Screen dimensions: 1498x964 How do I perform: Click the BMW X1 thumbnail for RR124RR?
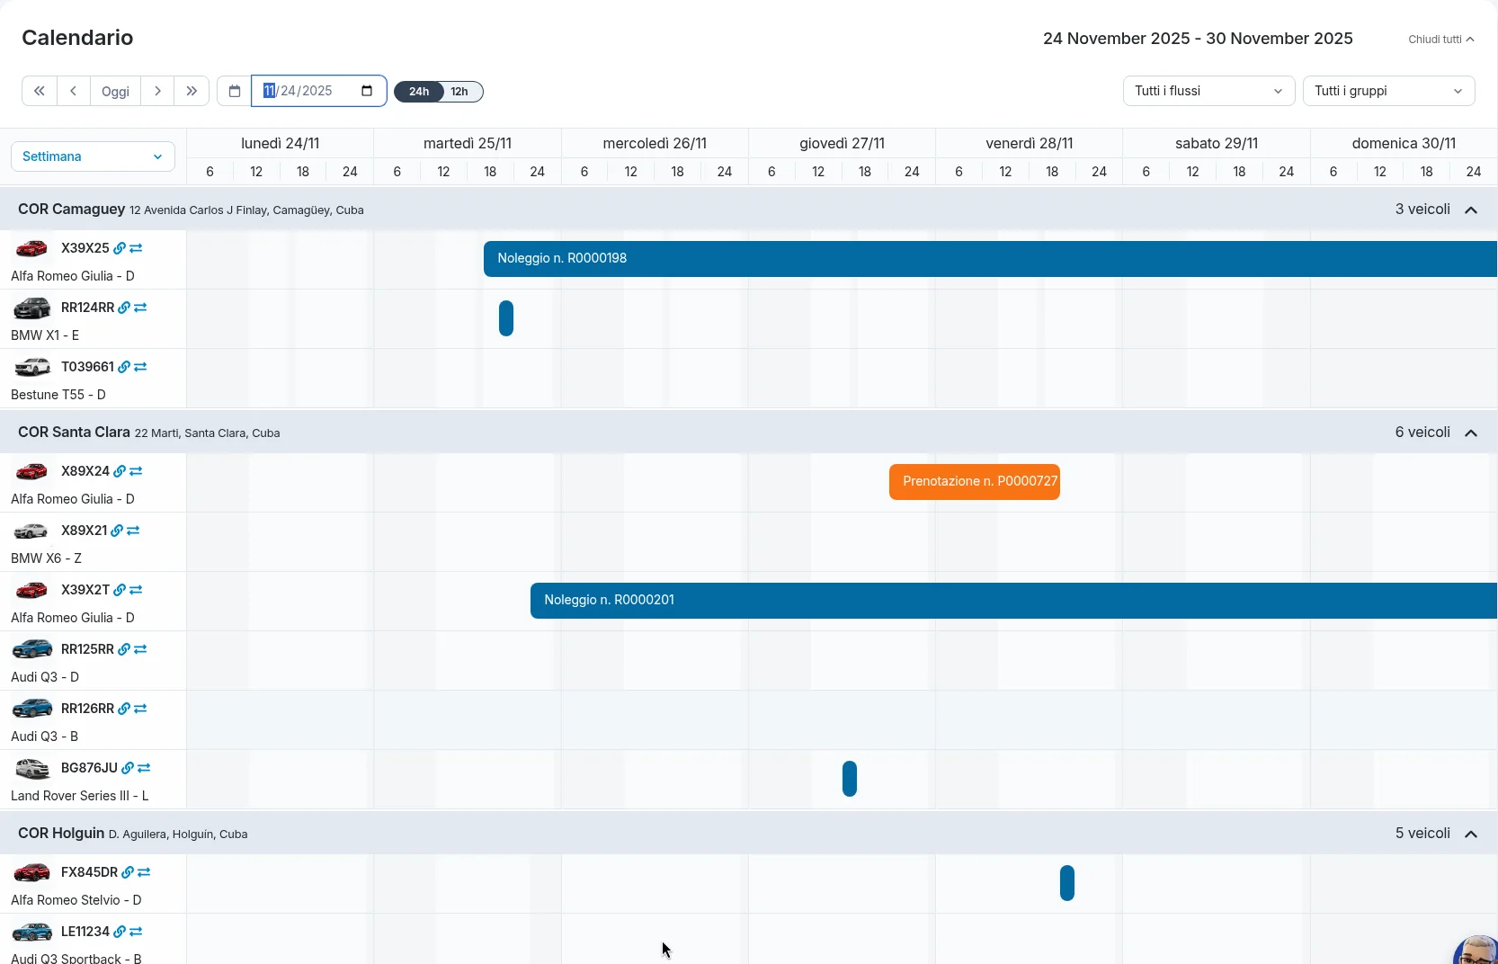[x=31, y=308]
